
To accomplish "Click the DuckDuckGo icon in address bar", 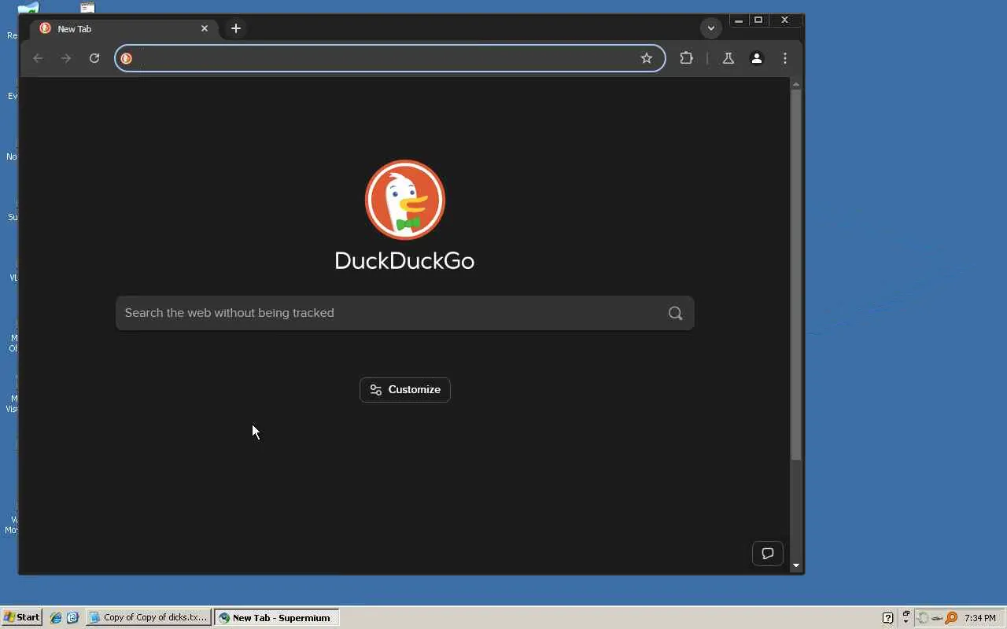I will tap(127, 58).
